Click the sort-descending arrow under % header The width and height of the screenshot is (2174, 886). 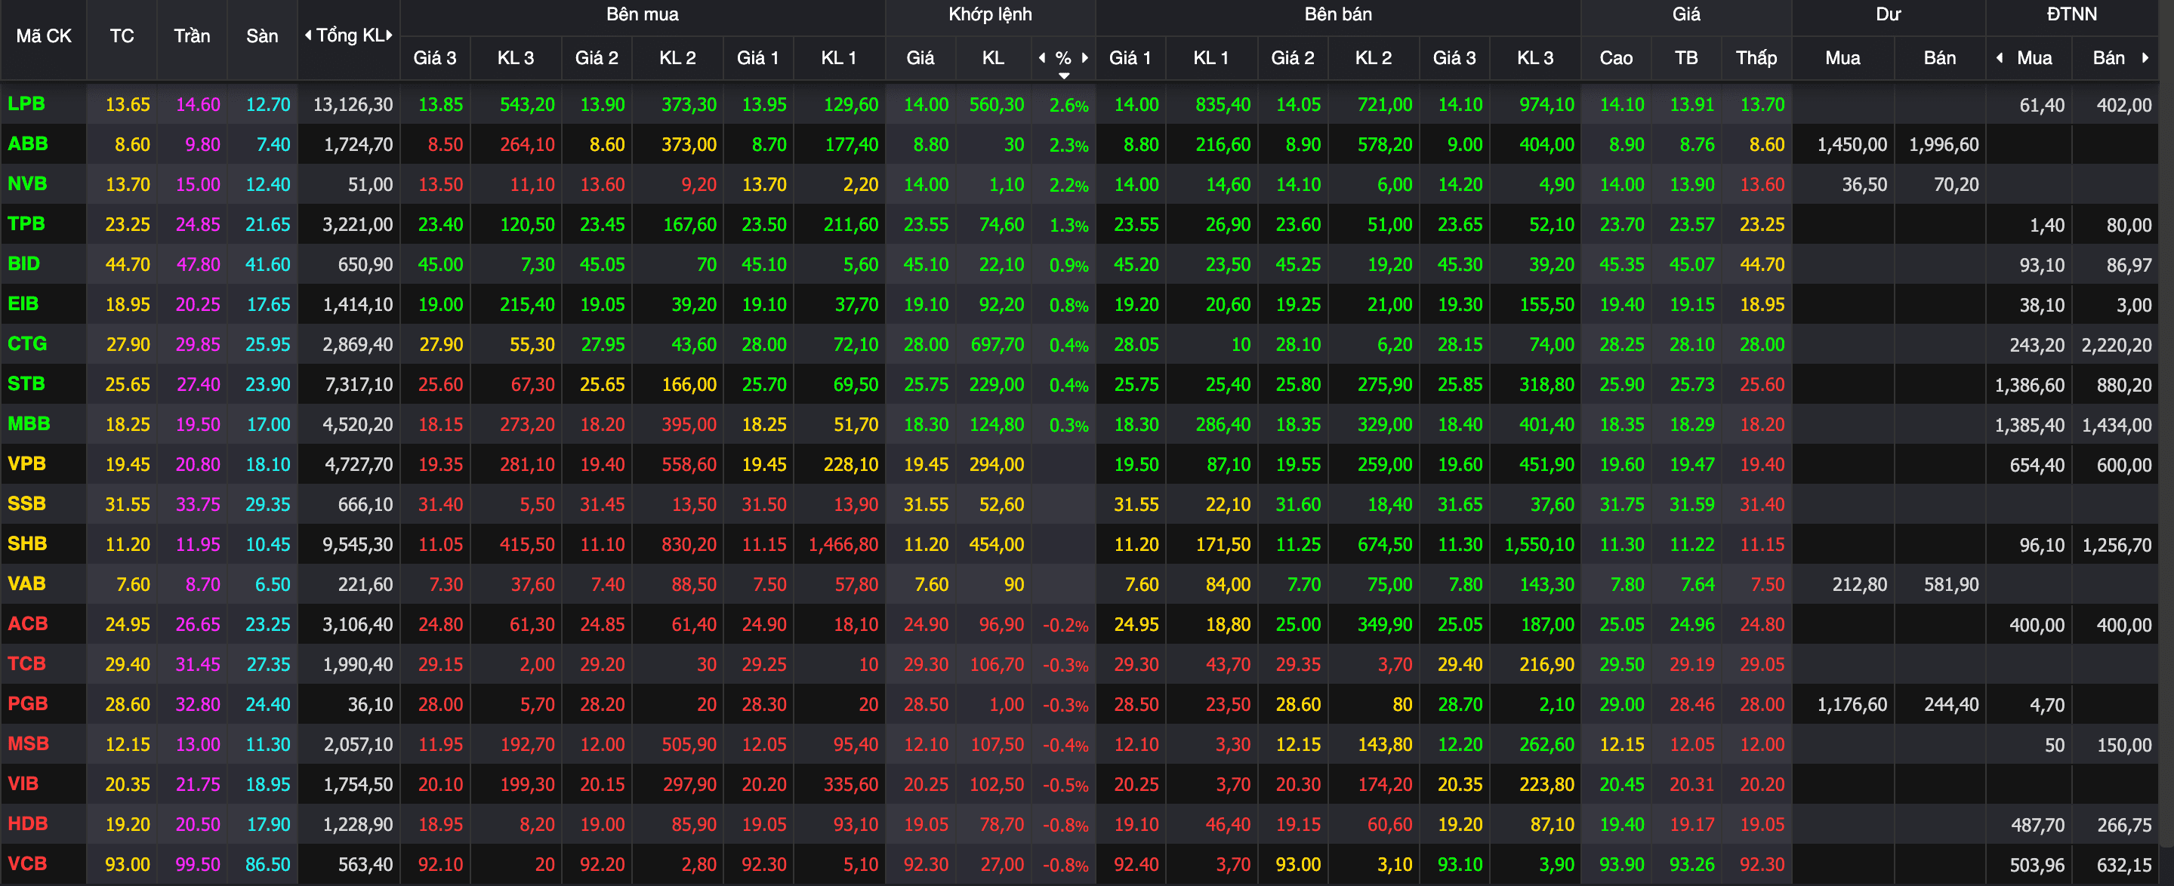pyautogui.click(x=1064, y=76)
